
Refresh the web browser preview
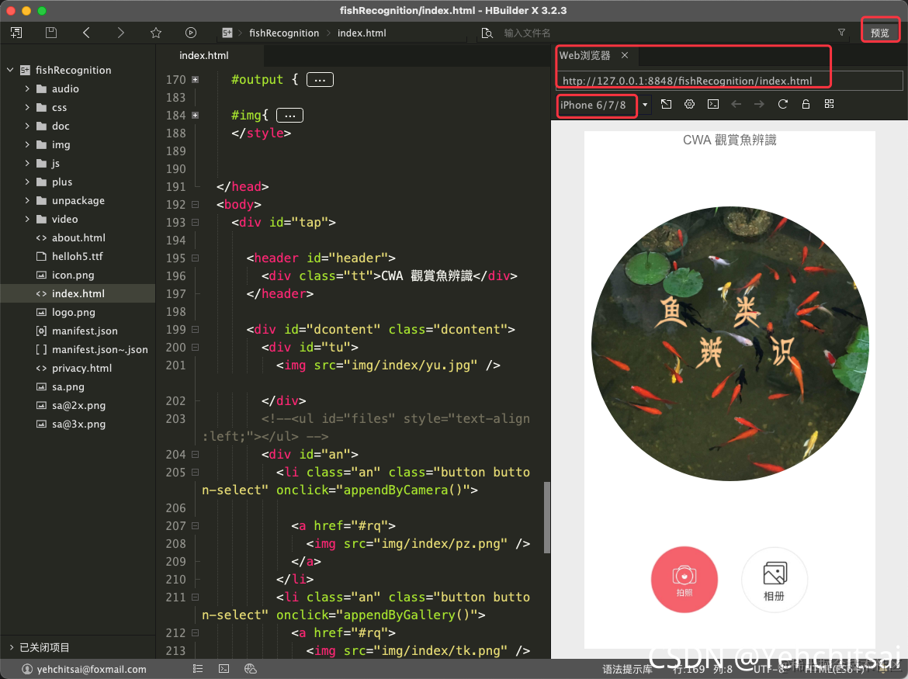(783, 104)
